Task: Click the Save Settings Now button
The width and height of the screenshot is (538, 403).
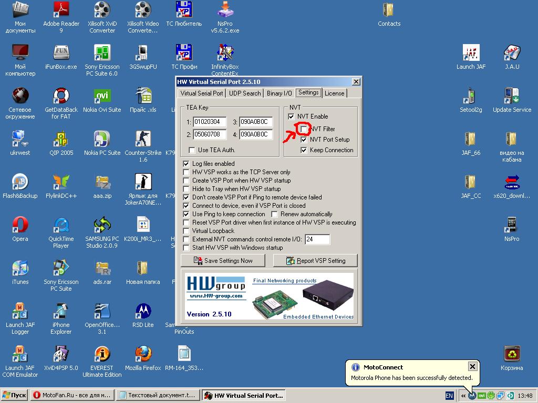Action: (223, 261)
